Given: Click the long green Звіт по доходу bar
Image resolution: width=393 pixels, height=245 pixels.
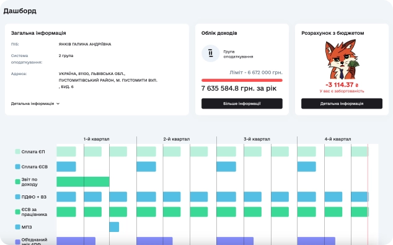Looking at the screenshot, I should [x=83, y=182].
